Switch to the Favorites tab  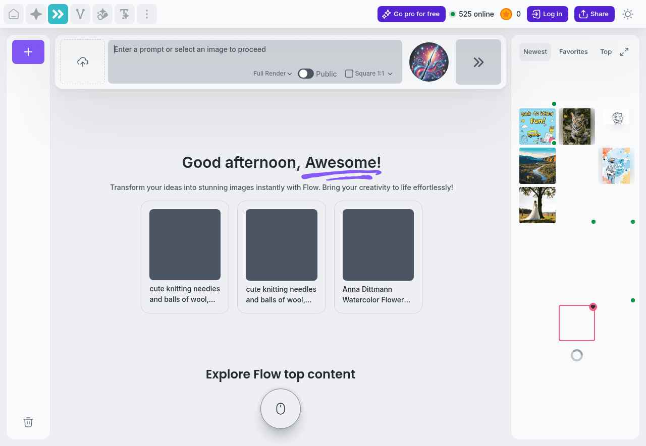click(x=573, y=52)
